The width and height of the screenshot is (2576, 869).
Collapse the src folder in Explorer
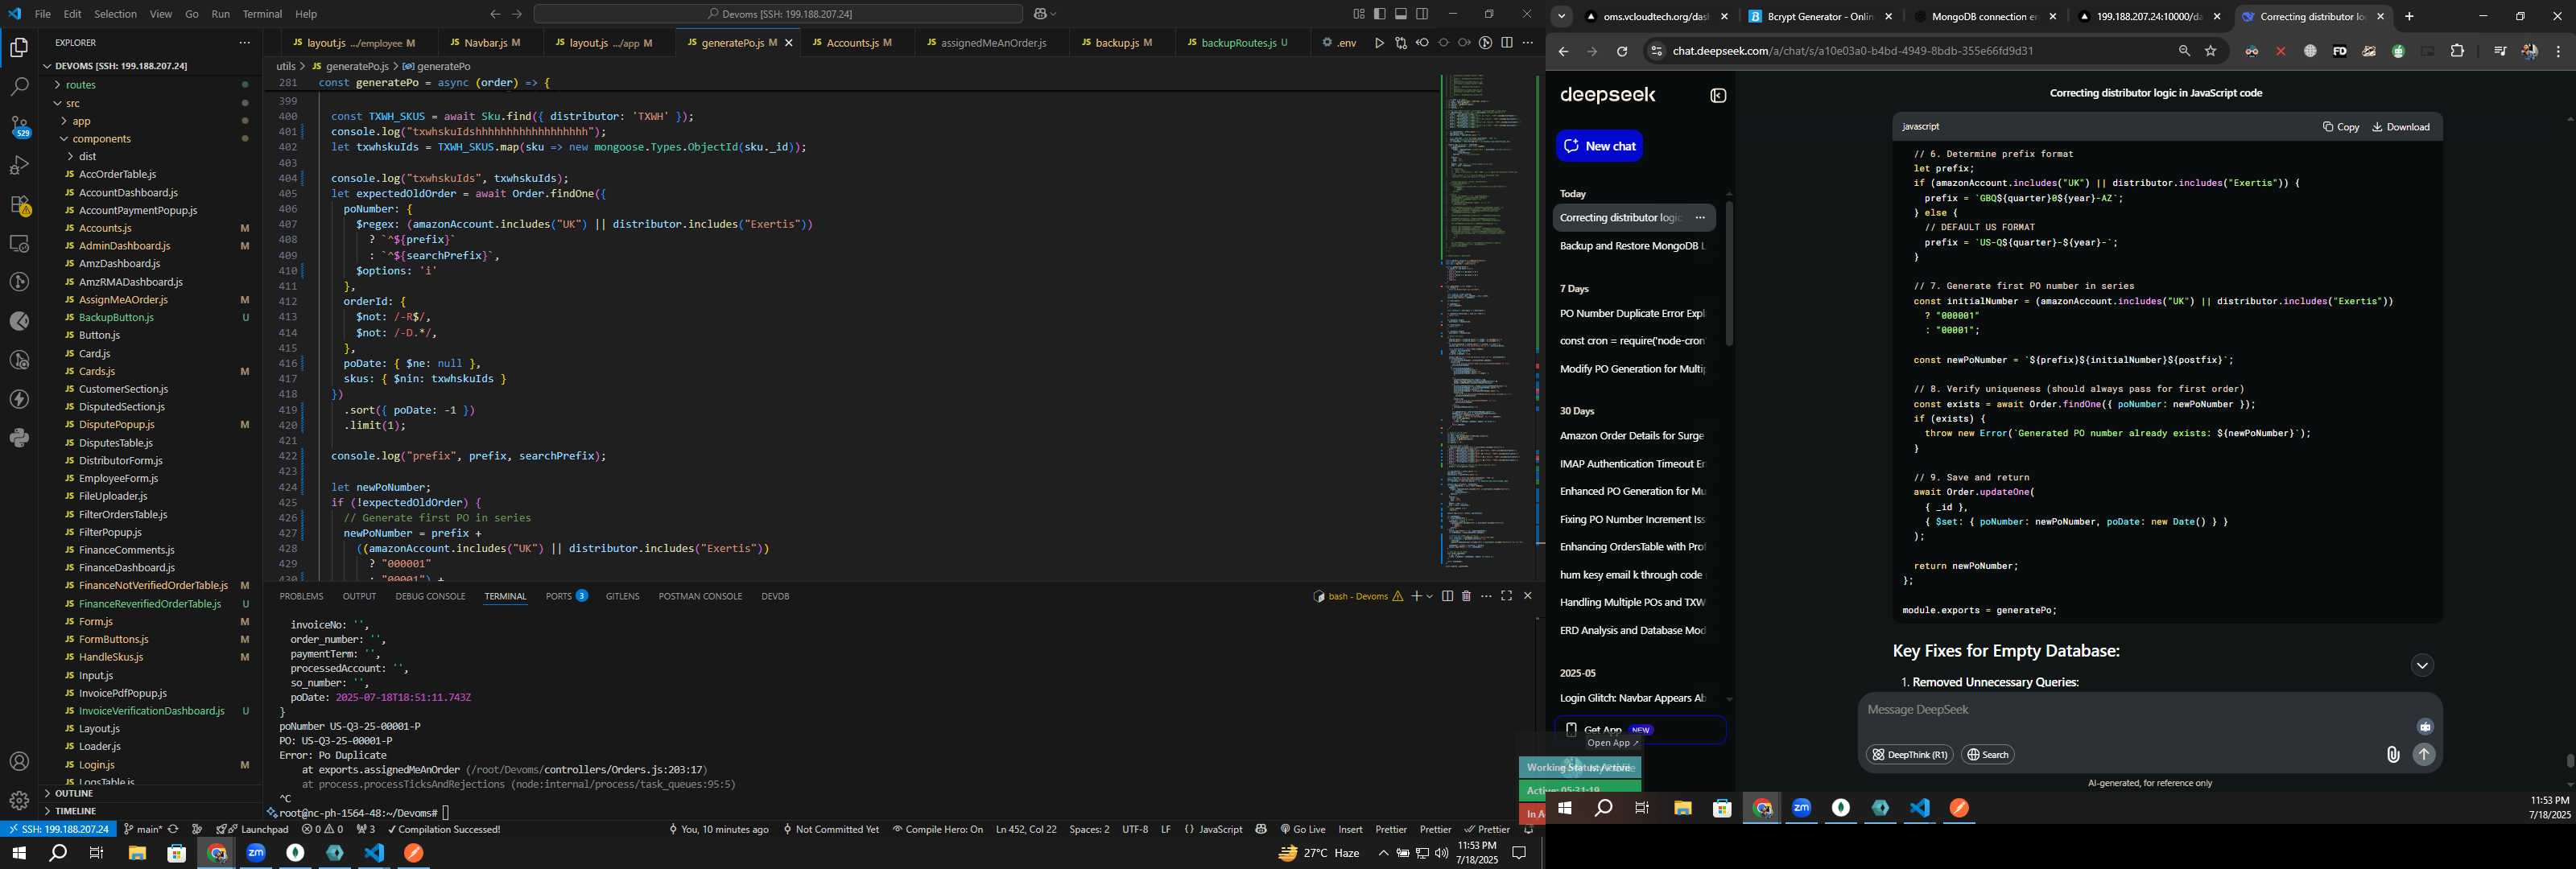click(x=73, y=103)
